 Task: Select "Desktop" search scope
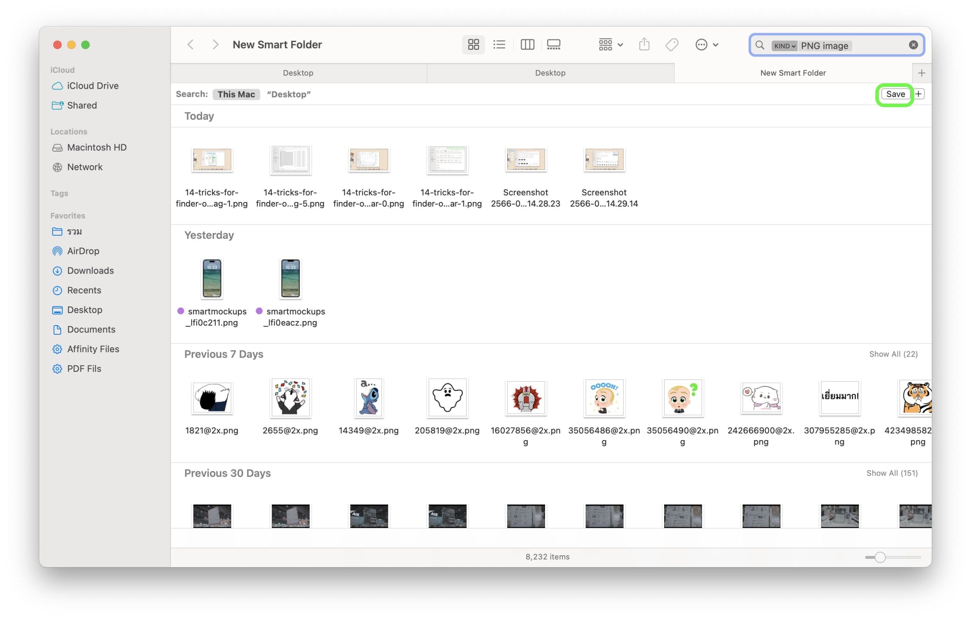pos(289,94)
